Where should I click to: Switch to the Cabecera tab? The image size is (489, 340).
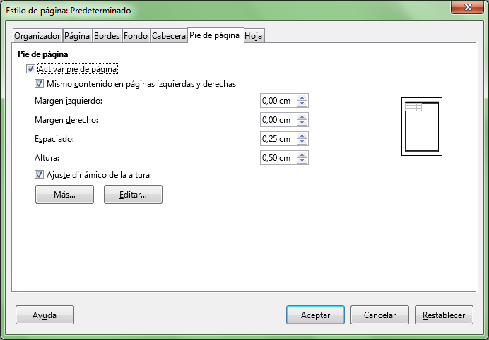(168, 36)
